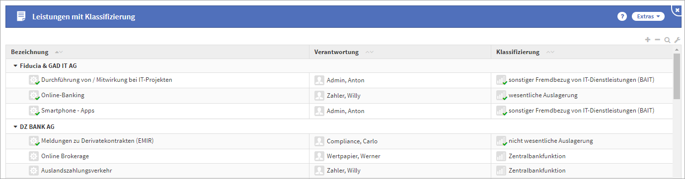This screenshot has width=685, height=179.
Task: Click the gear icon beside Online-Banking
Action: pyautogui.click(x=34, y=95)
